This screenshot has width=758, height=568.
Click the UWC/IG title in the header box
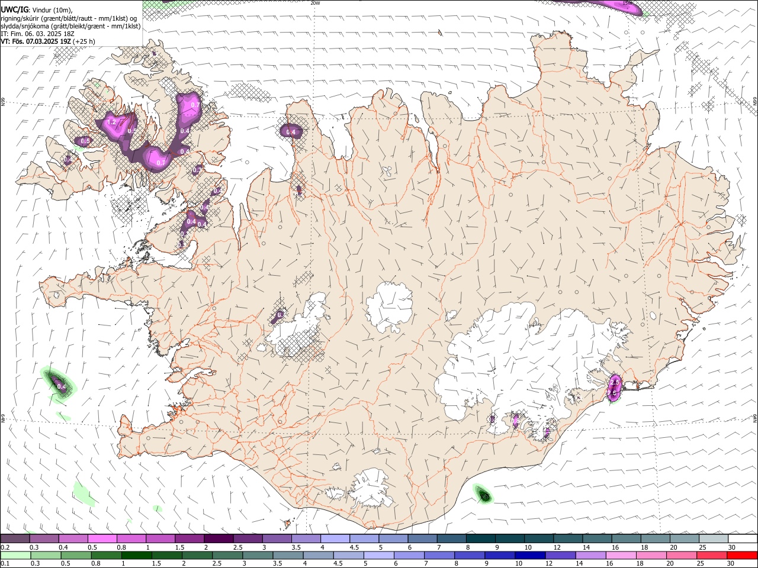click(x=14, y=10)
